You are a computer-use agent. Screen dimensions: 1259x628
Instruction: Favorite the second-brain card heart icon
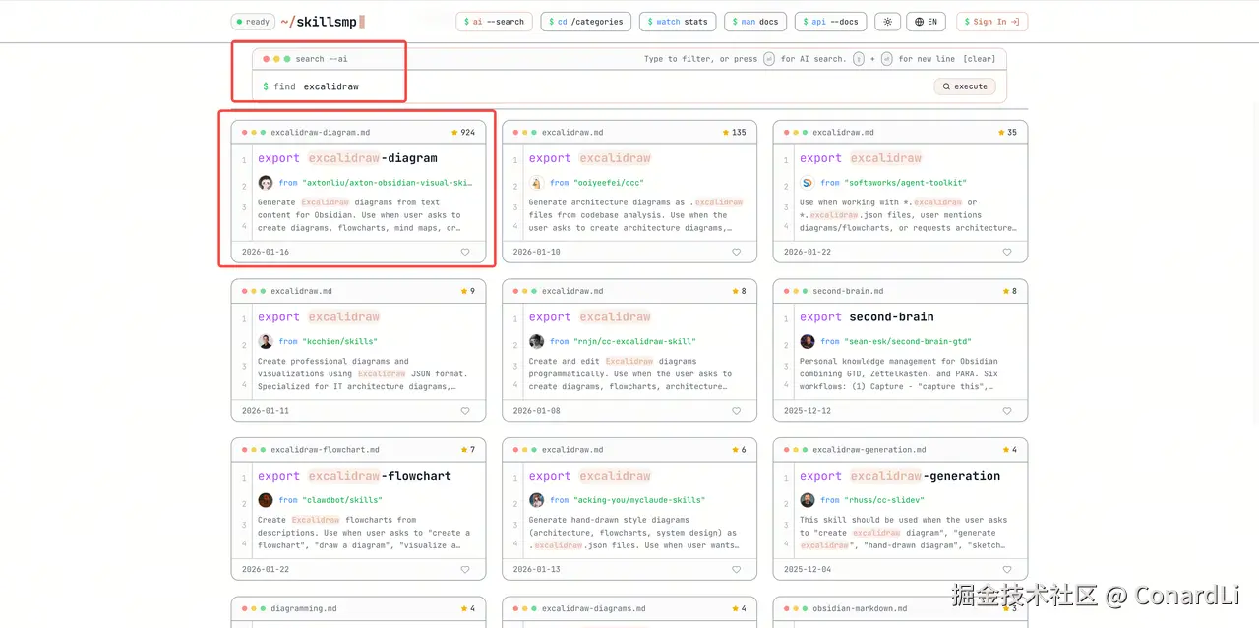tap(1006, 411)
